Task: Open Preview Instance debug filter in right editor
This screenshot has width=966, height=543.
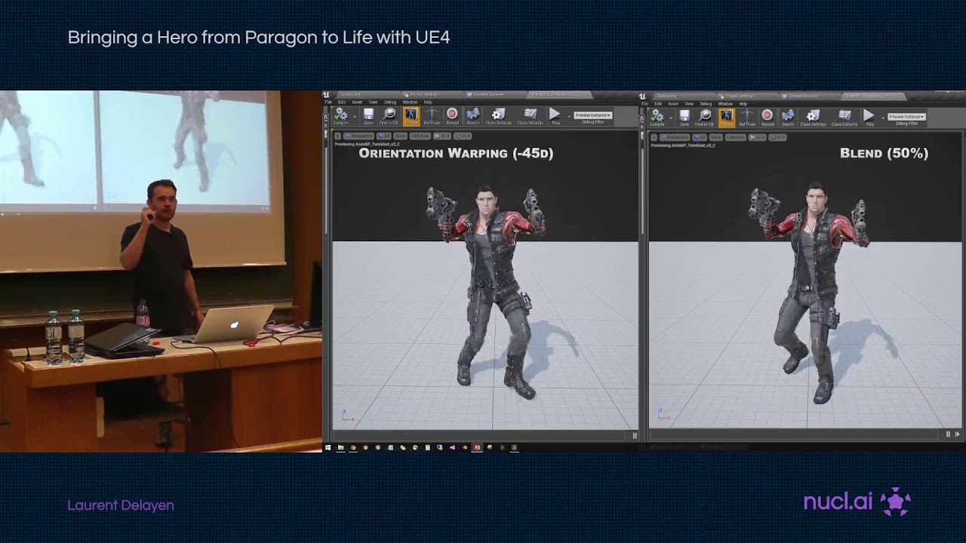Action: point(907,117)
